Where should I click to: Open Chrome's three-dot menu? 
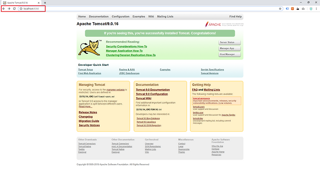pyautogui.click(x=316, y=9)
